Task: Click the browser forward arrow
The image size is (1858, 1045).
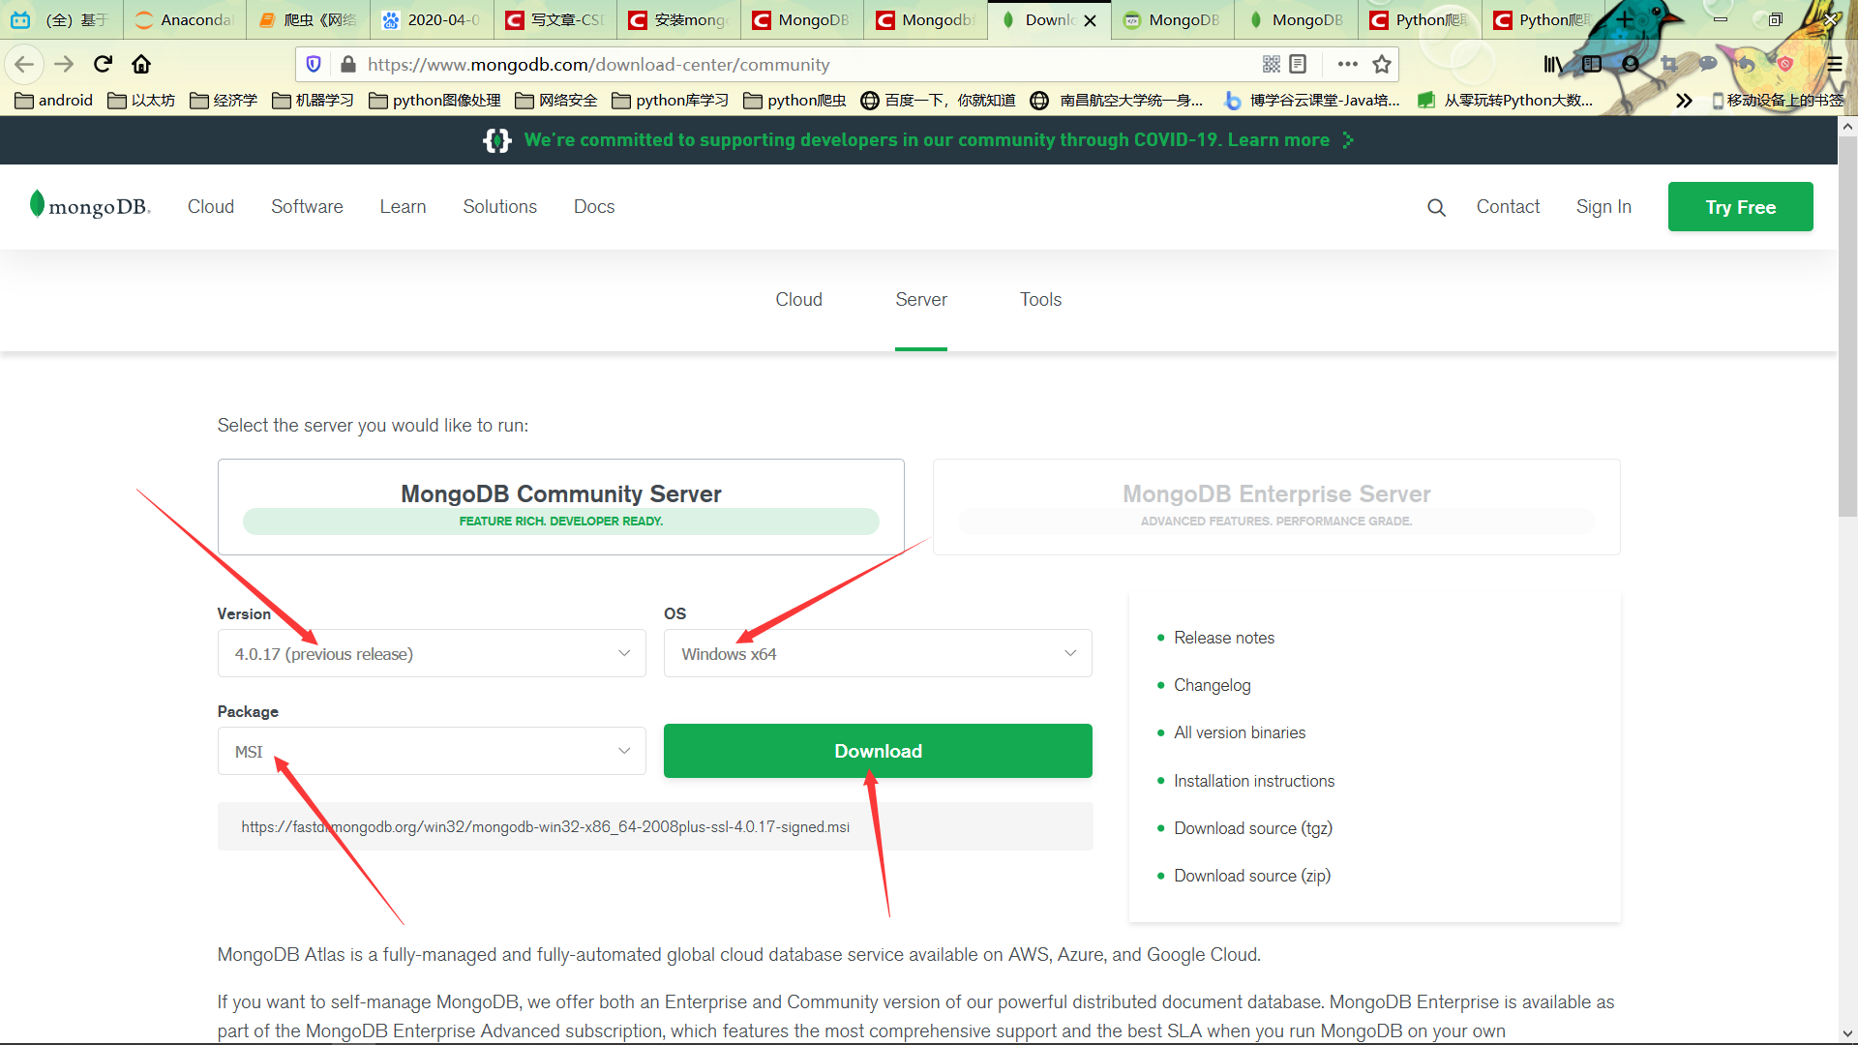Action: click(x=64, y=64)
